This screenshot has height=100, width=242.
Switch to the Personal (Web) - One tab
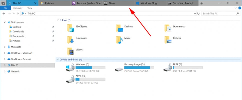pyautogui.click(x=86, y=3)
